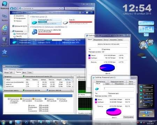Click the Resource Monitor taskbar icon
This screenshot has height=125, width=157.
pos(64,122)
